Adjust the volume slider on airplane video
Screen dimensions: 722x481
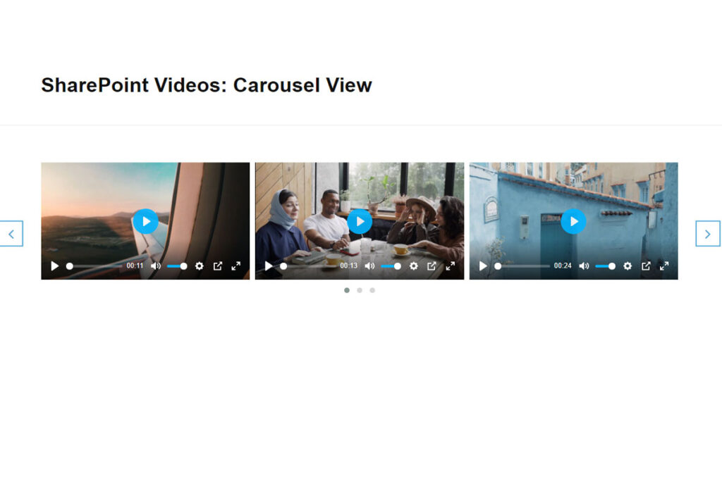(177, 266)
